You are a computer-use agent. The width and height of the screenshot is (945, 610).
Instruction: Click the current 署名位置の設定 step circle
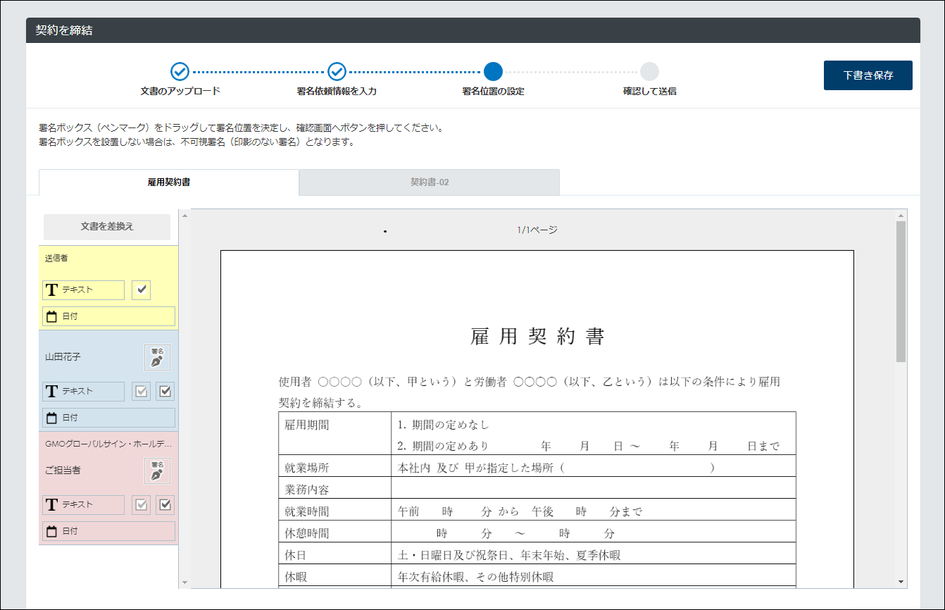(x=493, y=71)
